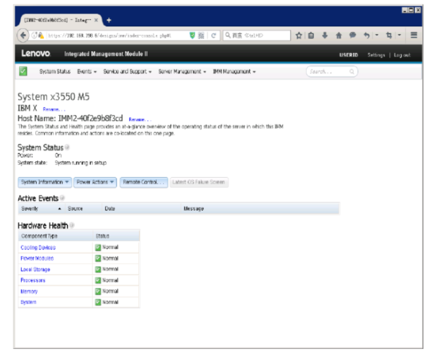Open the hamburger browser menu
The image size is (435, 351).
(x=414, y=35)
